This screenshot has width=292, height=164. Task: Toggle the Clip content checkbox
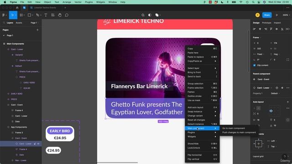(x=255, y=65)
